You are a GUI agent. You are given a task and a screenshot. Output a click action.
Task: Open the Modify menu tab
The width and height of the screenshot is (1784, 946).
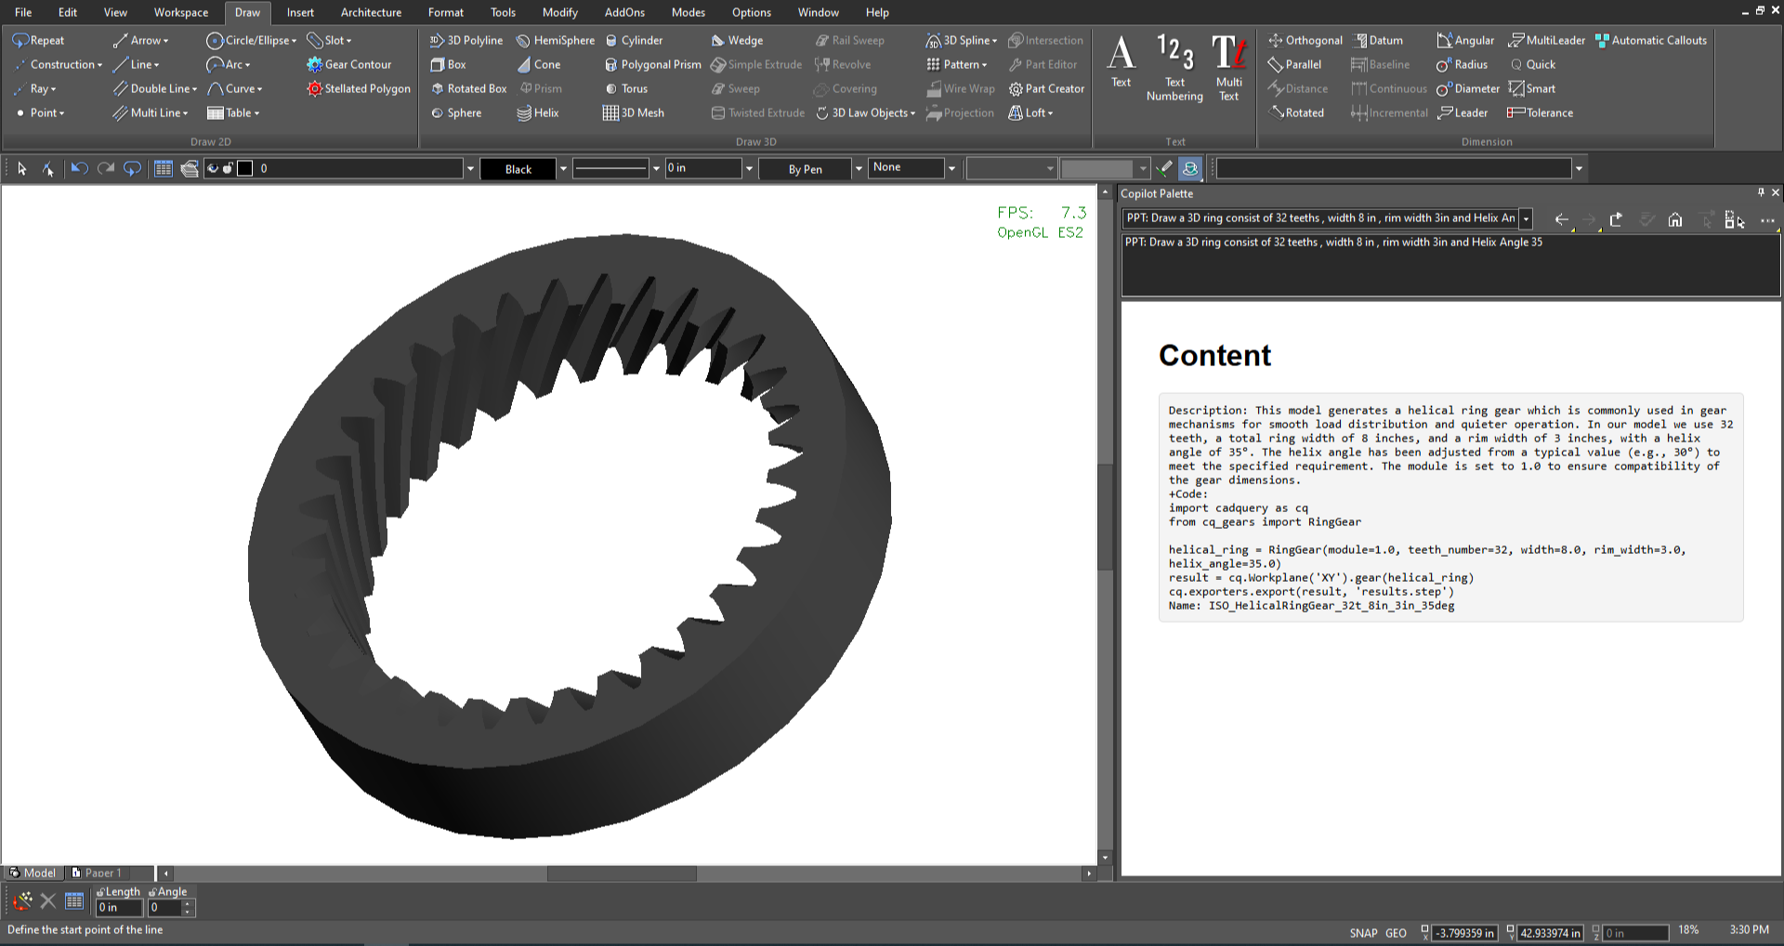(559, 12)
